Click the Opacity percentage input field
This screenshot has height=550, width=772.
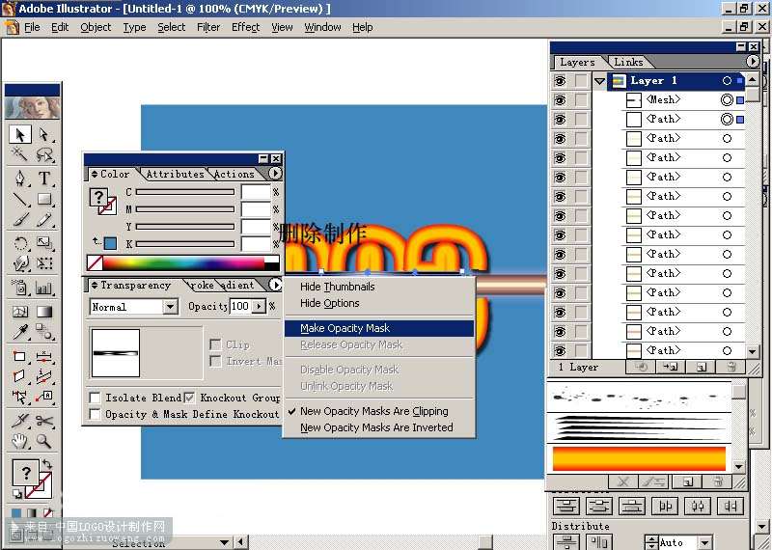click(x=240, y=306)
